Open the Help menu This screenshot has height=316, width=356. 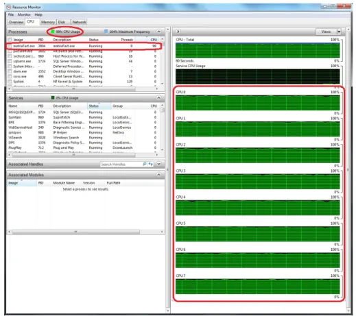tap(38, 14)
